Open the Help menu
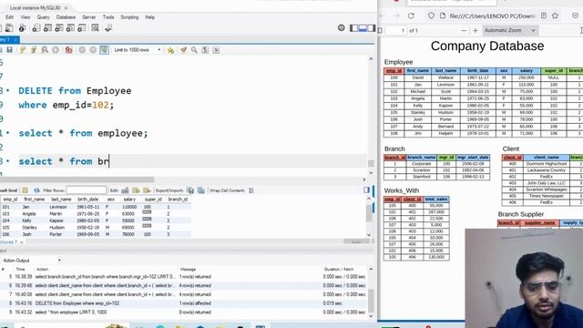Viewport: 583px width, 328px height. click(x=149, y=17)
